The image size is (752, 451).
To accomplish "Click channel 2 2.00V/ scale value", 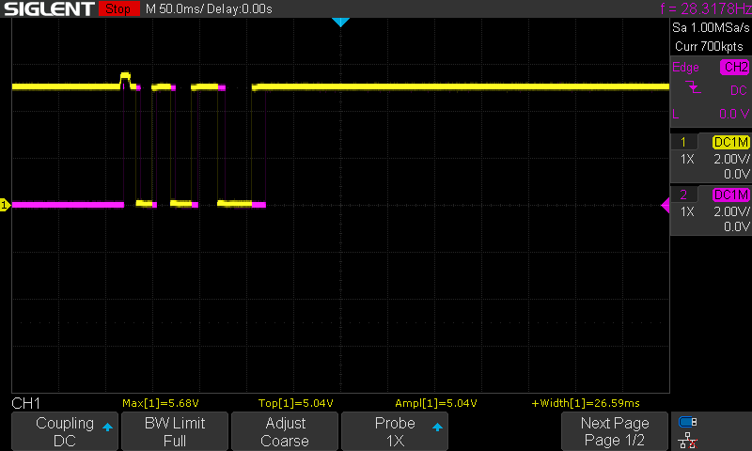I will [x=731, y=211].
